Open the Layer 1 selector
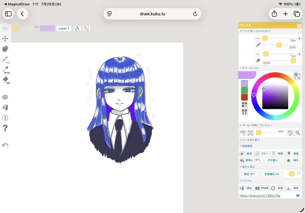The height and width of the screenshot is (213, 305). [64, 28]
